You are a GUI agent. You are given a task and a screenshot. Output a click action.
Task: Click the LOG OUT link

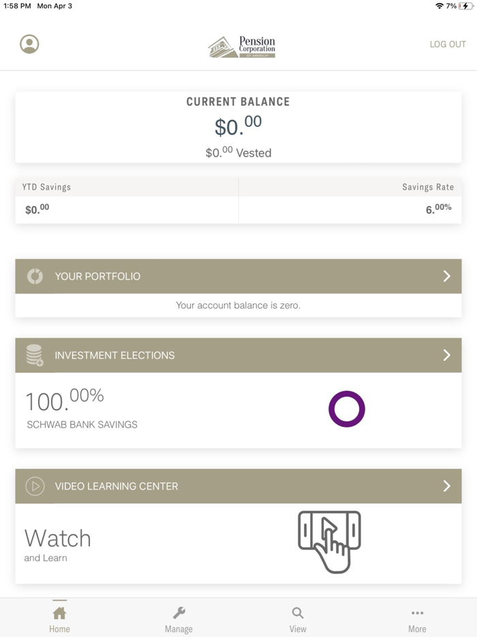tap(448, 44)
